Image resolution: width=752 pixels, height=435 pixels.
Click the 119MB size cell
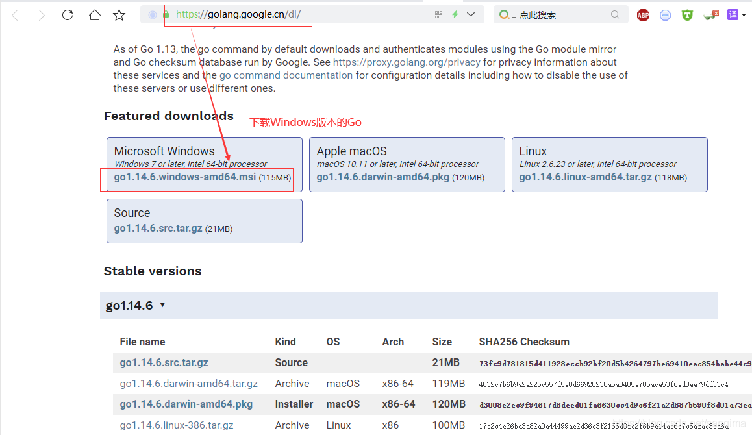(449, 384)
